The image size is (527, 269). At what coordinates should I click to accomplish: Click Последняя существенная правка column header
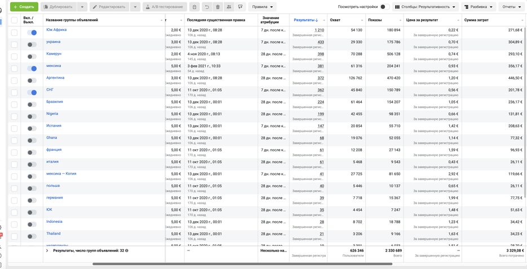(216, 20)
